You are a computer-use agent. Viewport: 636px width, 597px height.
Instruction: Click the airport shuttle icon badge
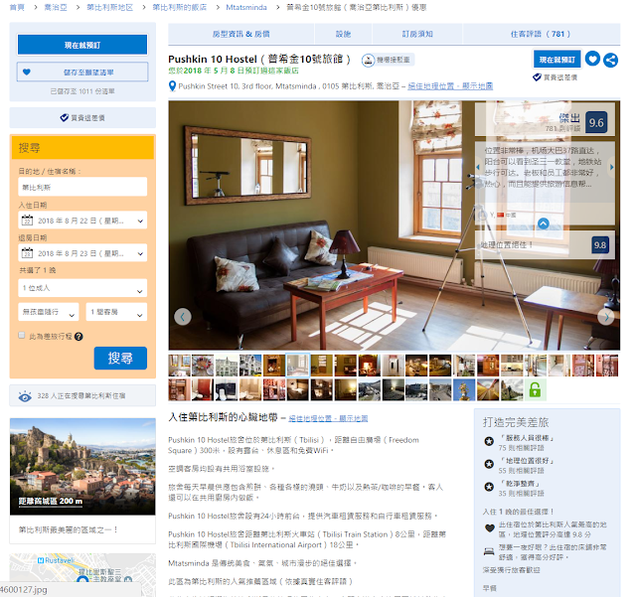click(x=368, y=60)
